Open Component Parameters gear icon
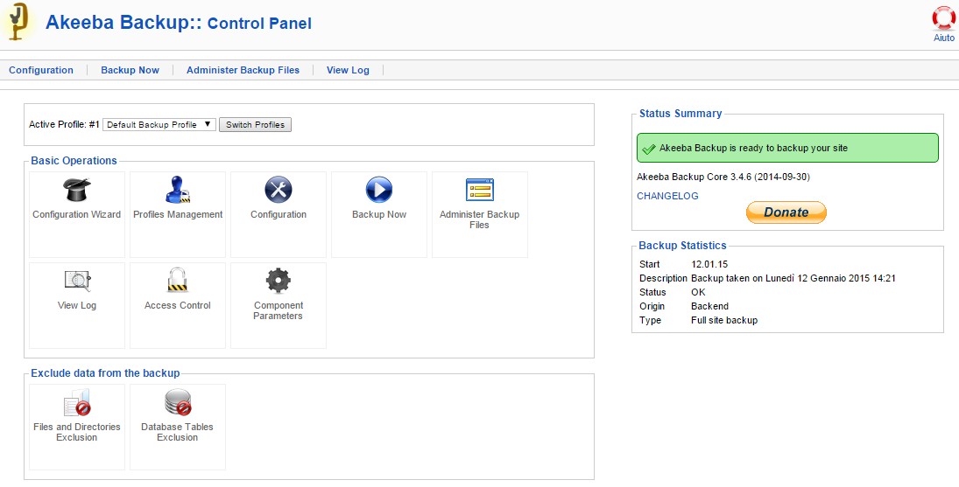 279,281
